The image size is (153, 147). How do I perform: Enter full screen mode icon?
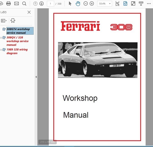(x=133, y=4)
